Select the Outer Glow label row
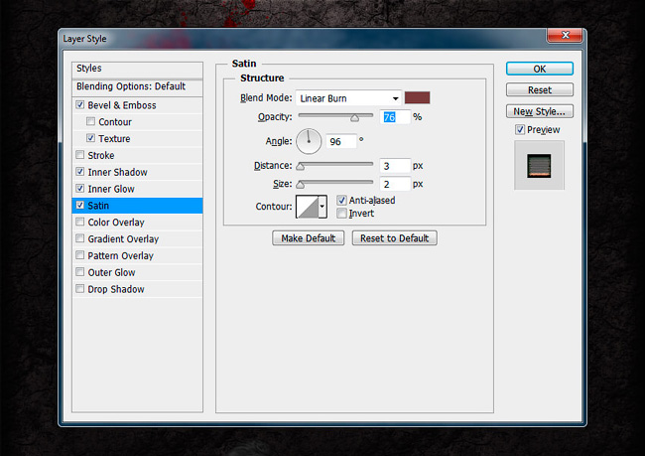The width and height of the screenshot is (645, 456). click(137, 272)
